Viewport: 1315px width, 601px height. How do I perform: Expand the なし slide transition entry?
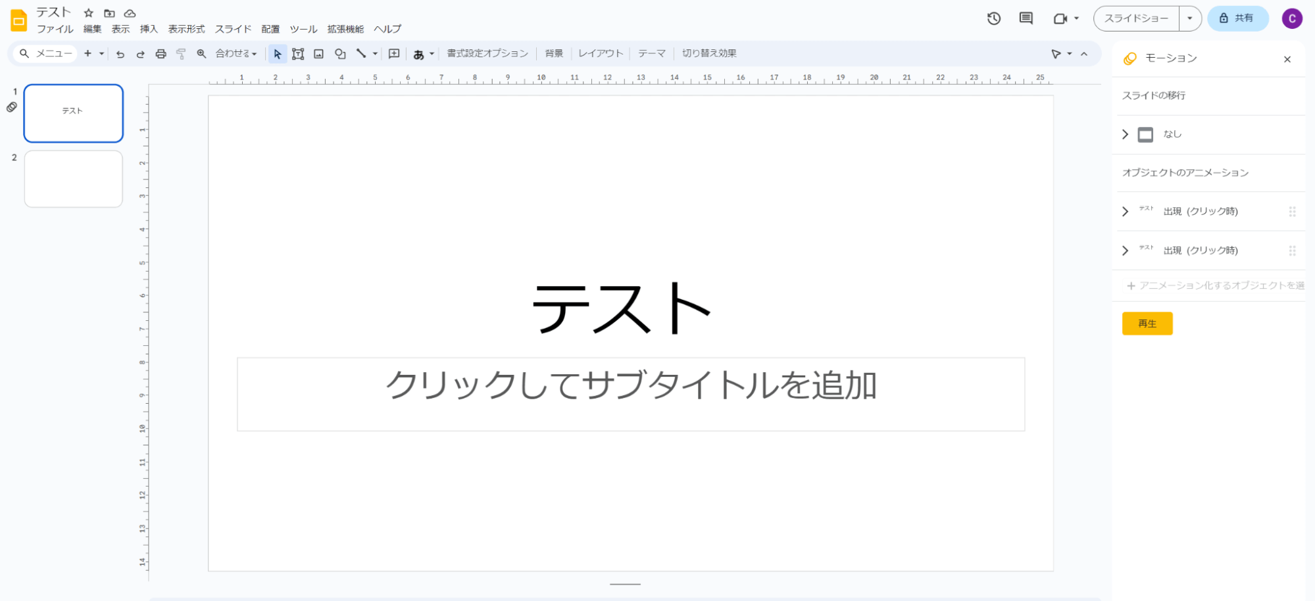coord(1125,134)
